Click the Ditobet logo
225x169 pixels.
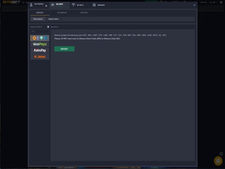(x=12, y=2)
